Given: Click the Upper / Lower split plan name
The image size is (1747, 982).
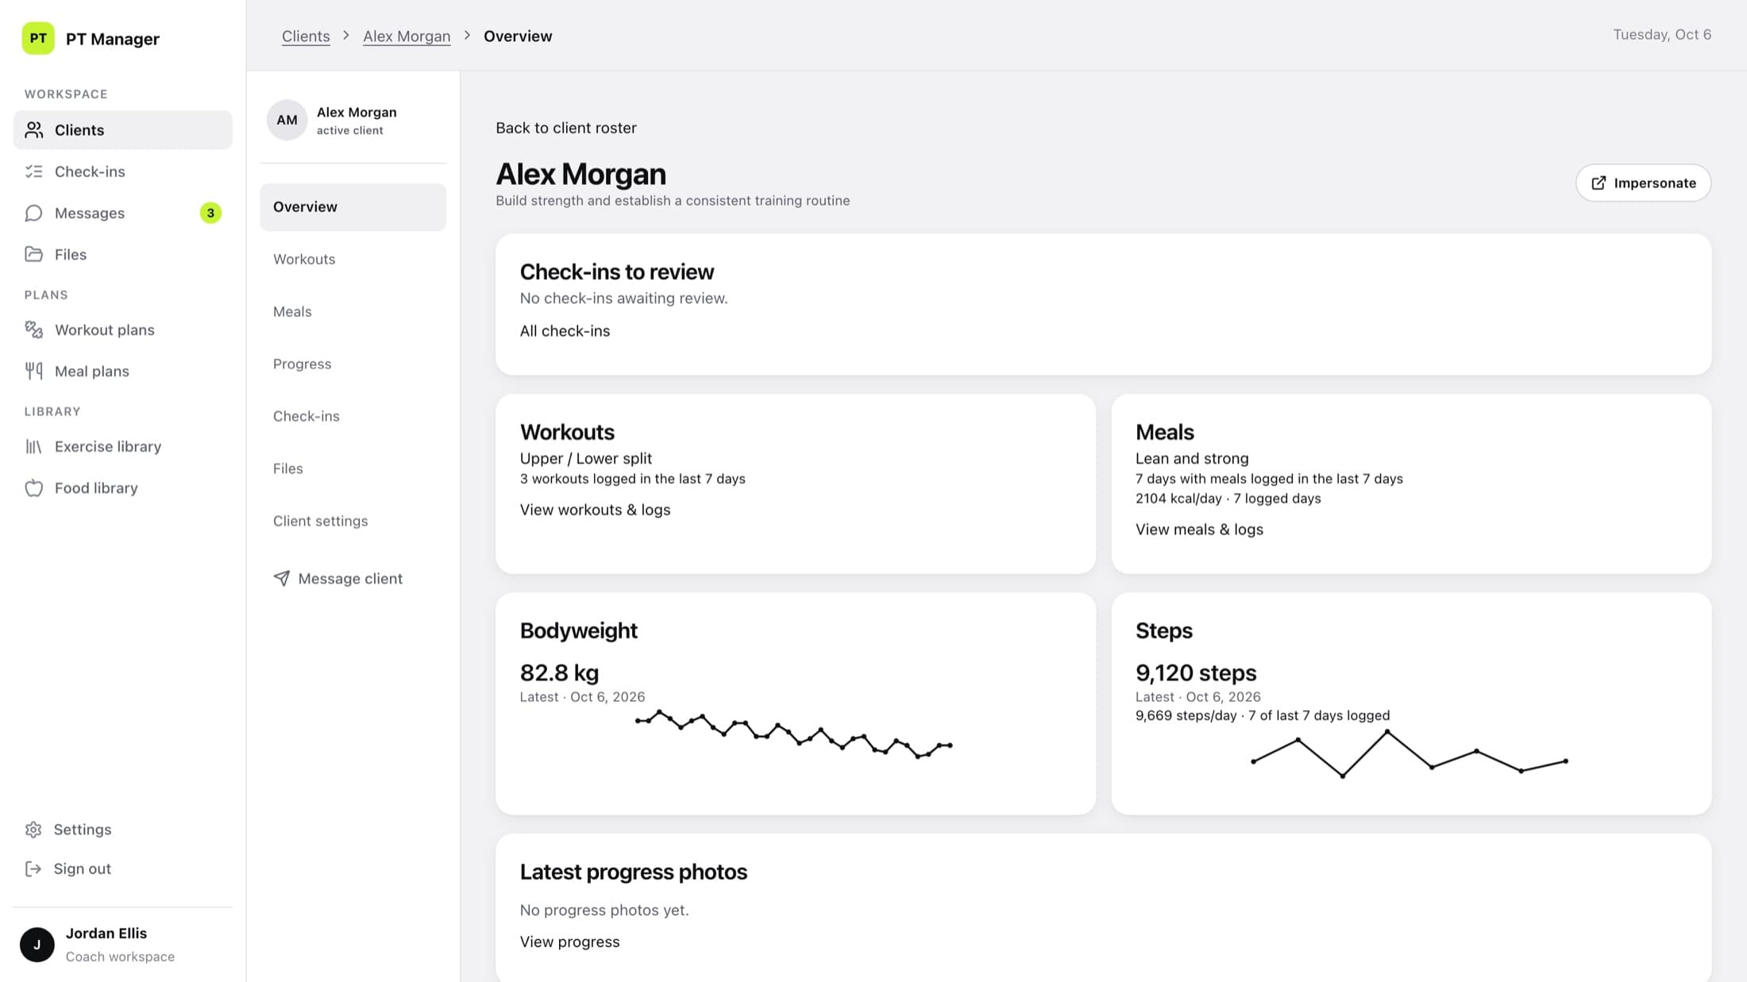Looking at the screenshot, I should pos(586,458).
